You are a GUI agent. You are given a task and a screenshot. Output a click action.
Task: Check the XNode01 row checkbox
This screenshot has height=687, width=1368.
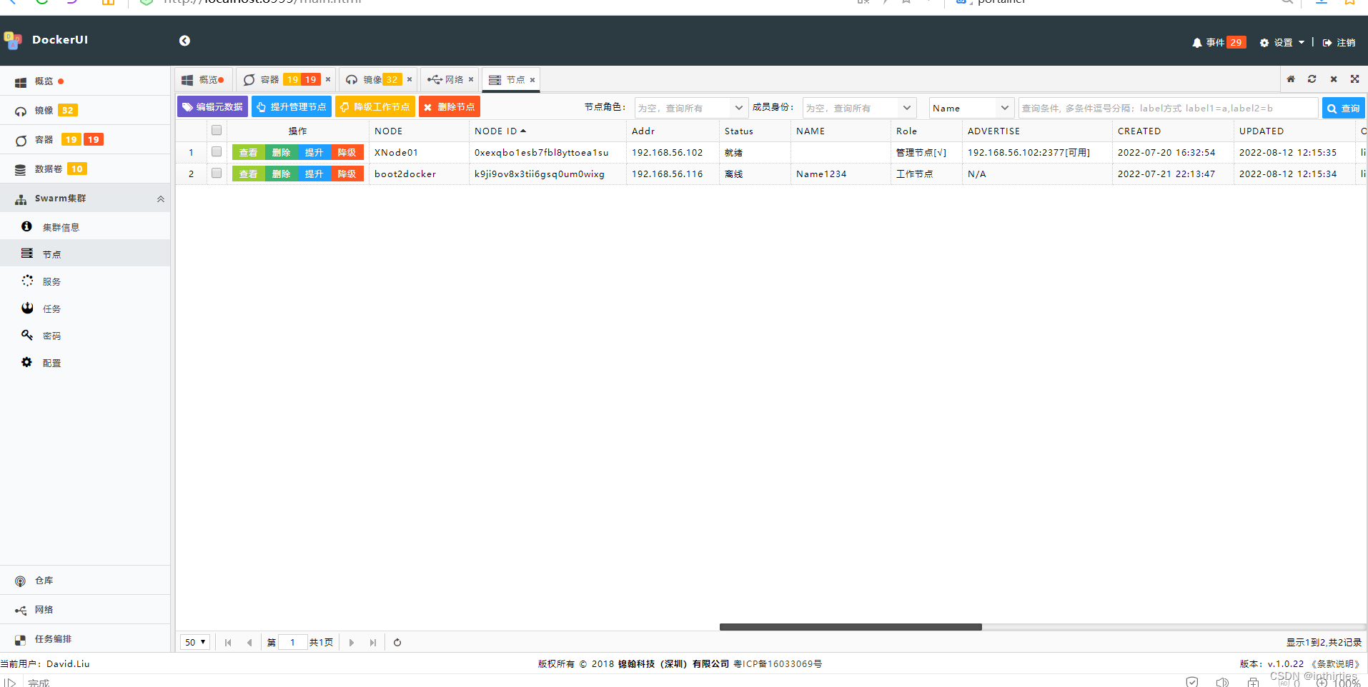[x=217, y=151]
